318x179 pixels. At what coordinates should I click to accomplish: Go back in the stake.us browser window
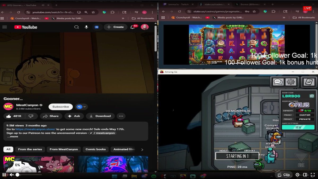[164, 11]
